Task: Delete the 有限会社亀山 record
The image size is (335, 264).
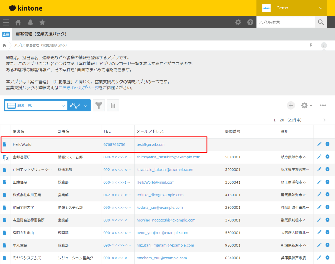Action: 327,232
